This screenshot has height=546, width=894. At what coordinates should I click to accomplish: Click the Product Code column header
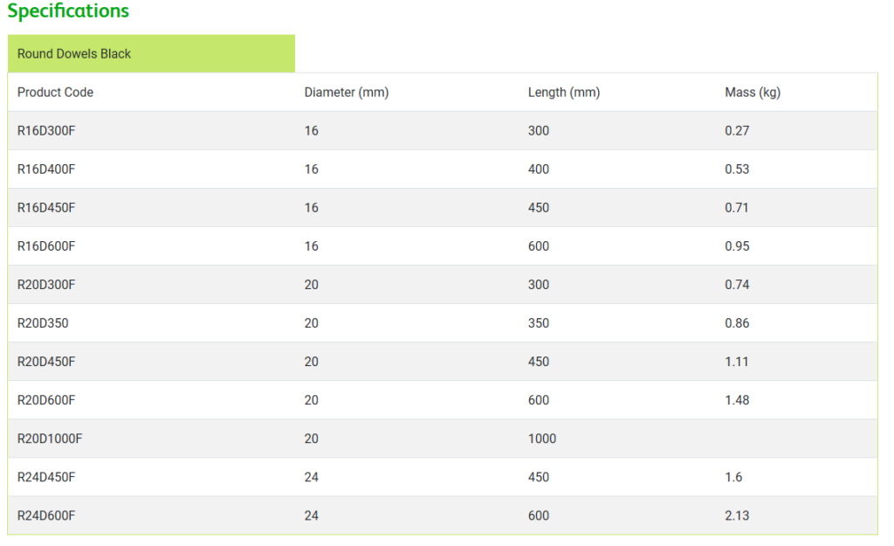click(55, 93)
